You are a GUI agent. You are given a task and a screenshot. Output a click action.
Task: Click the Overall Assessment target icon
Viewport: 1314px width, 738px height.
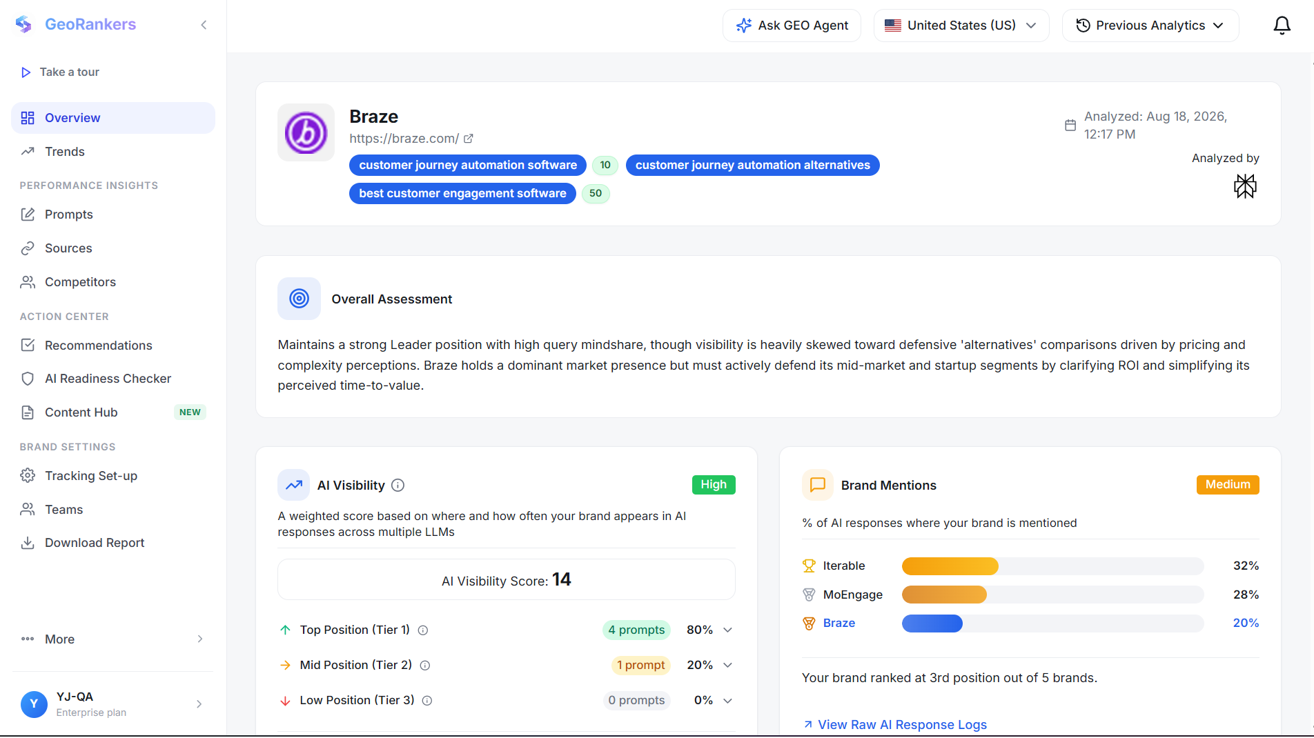pos(299,299)
